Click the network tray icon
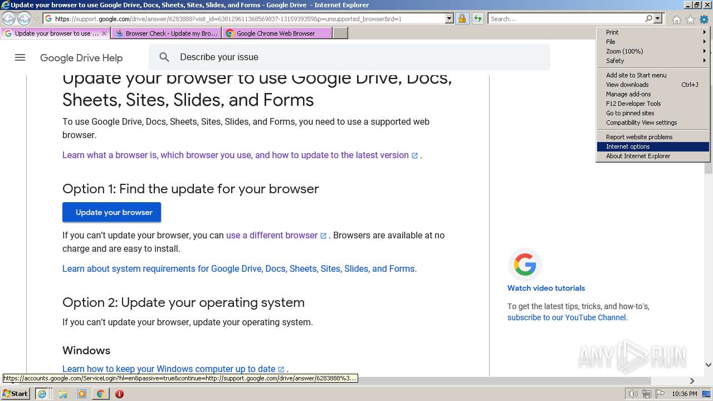This screenshot has width=713, height=401. click(x=647, y=394)
